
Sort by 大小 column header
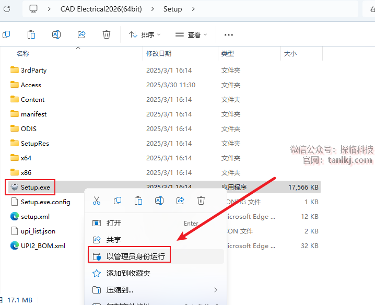click(x=290, y=53)
